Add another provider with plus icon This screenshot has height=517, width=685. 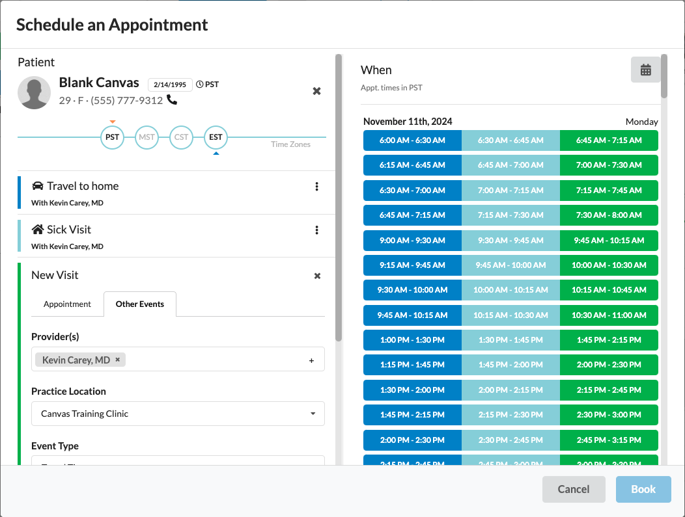311,360
